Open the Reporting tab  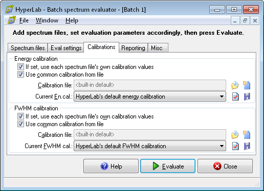133,48
